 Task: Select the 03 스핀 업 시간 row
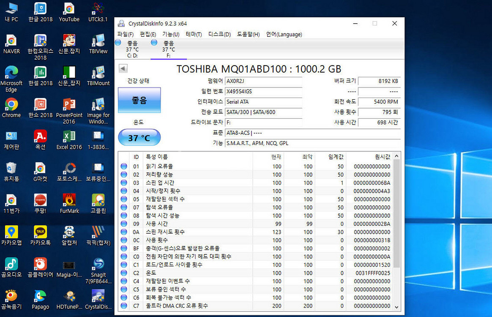[x=255, y=183]
